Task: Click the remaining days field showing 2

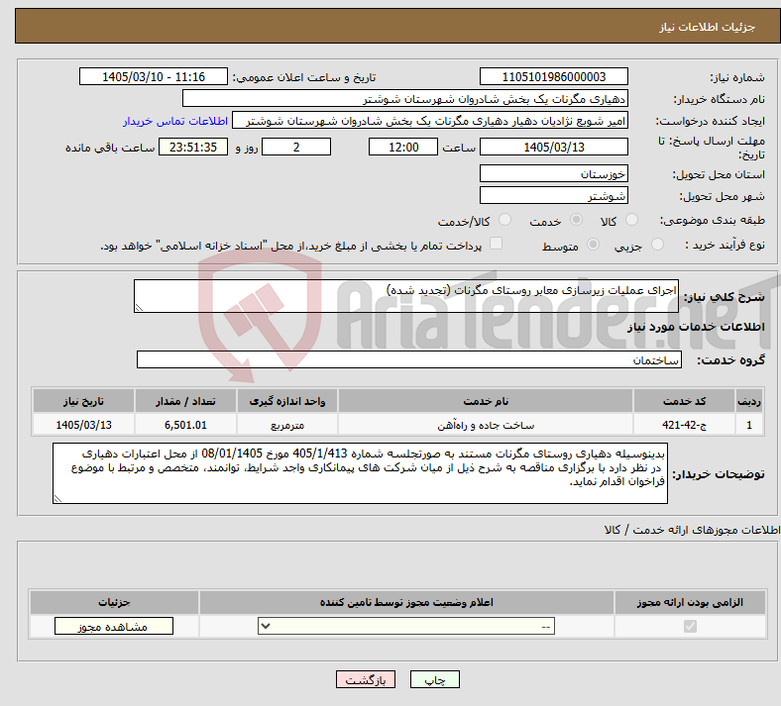Action: 296,147
